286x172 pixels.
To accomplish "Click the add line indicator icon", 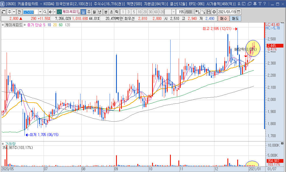I will (203, 12).
